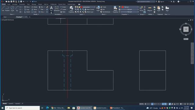
Task: Choose the Stretch command
Action: (x=27, y=12)
